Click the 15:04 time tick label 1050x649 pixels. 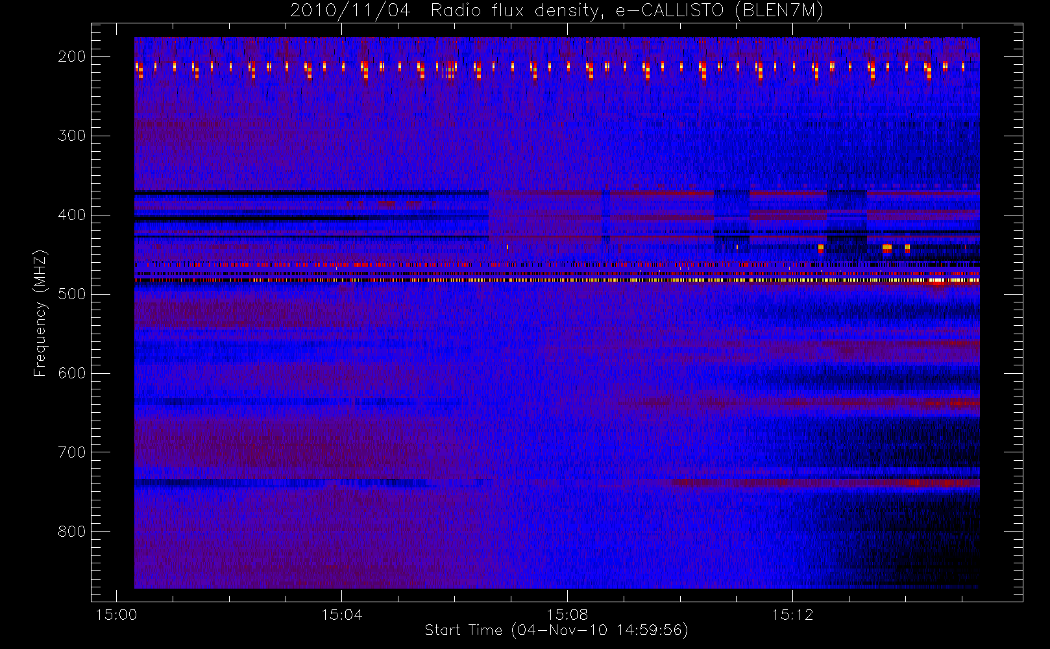point(341,615)
